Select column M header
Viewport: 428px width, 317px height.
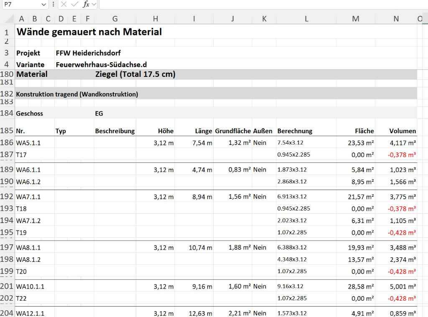[355, 18]
